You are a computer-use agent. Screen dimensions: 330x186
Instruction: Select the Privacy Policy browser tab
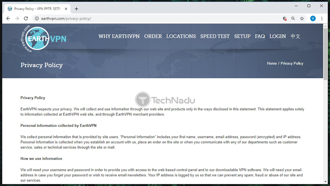pyautogui.click(x=37, y=9)
